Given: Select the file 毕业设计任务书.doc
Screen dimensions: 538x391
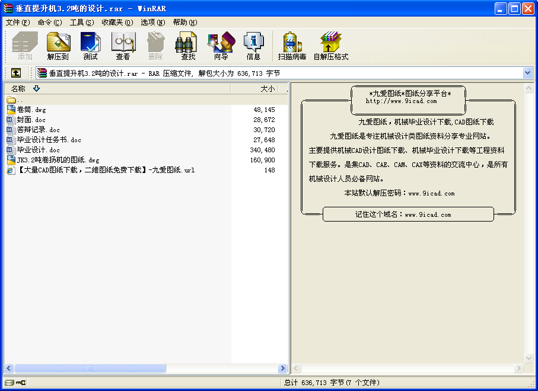Looking at the screenshot, I should 49,140.
